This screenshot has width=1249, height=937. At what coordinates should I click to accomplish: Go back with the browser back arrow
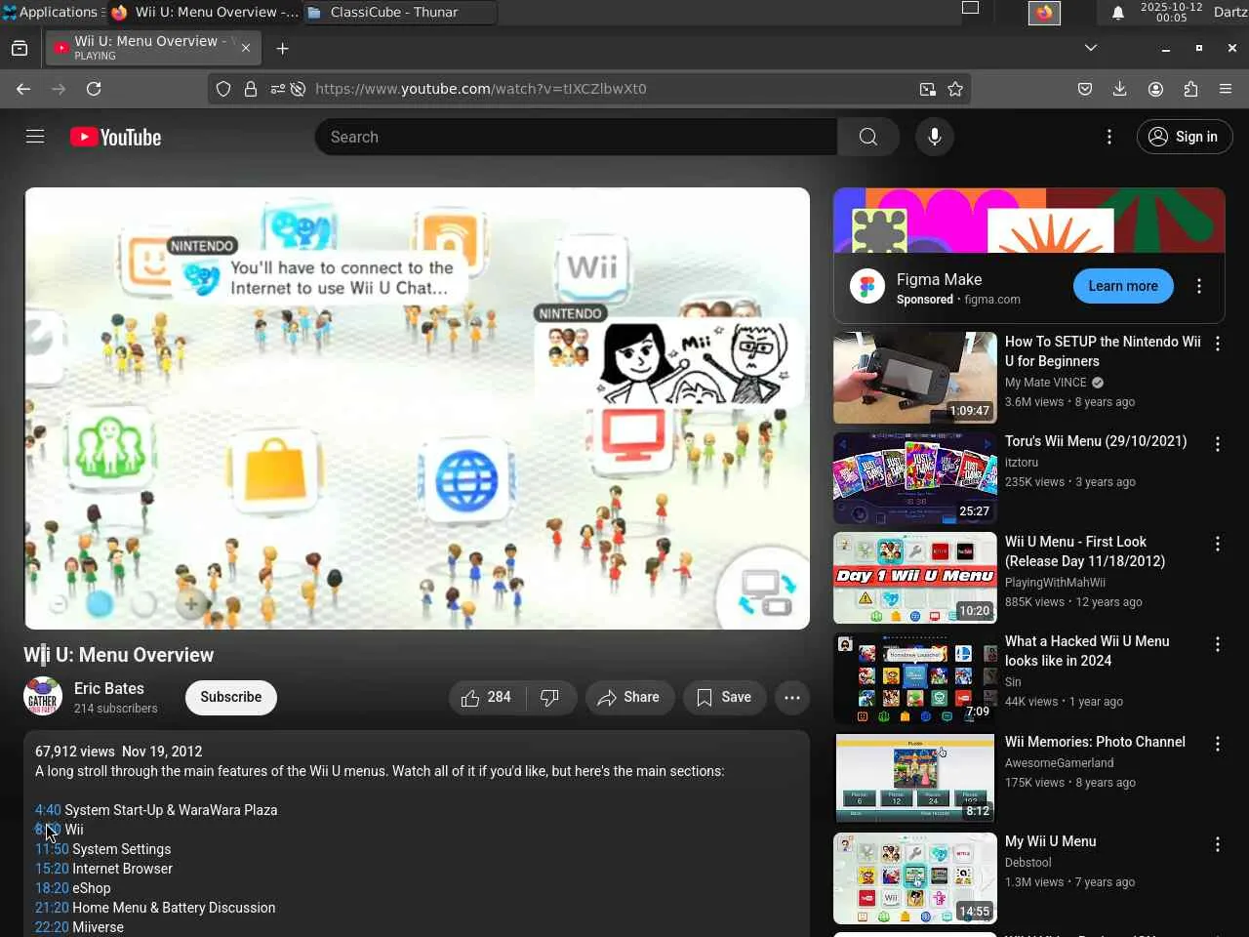pyautogui.click(x=23, y=89)
